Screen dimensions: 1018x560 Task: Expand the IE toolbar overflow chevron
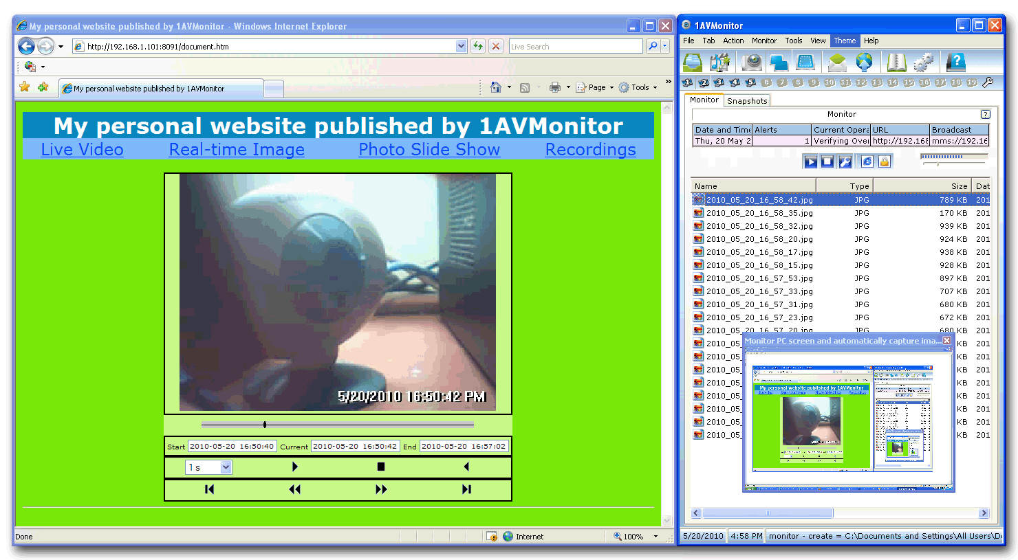click(668, 81)
